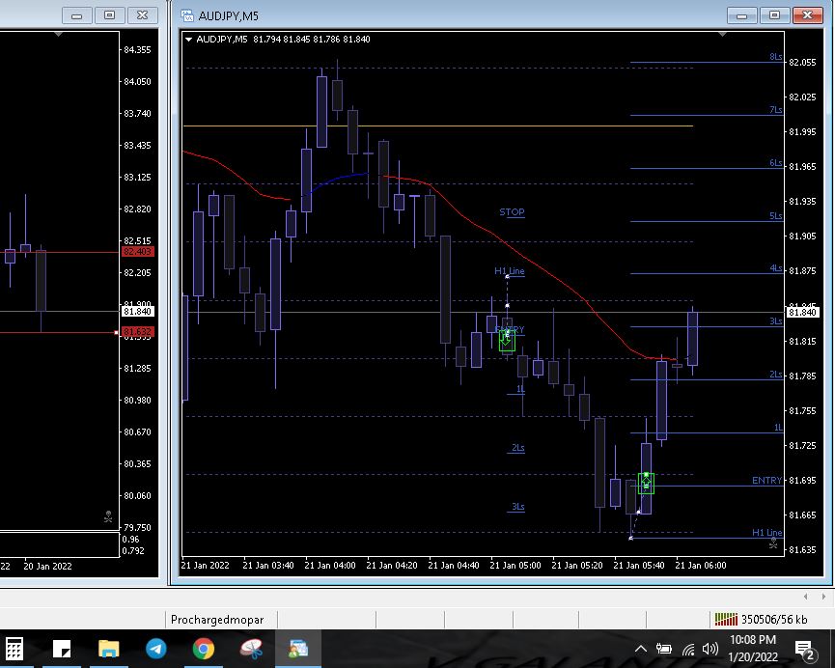Click the red 81.632 price tag on left chart

pos(138,332)
